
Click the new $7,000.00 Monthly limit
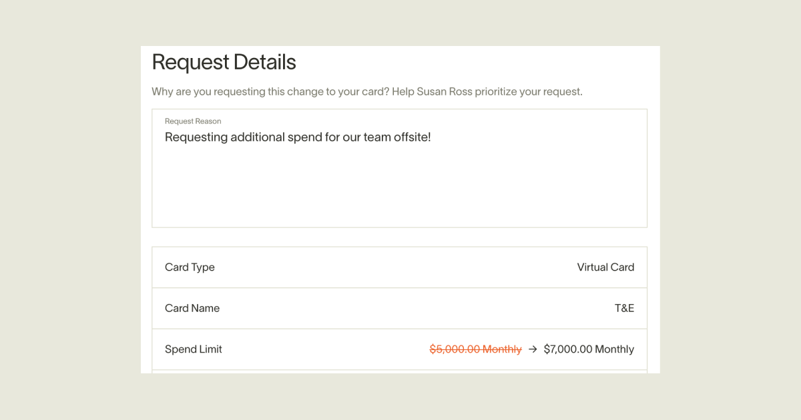click(589, 349)
